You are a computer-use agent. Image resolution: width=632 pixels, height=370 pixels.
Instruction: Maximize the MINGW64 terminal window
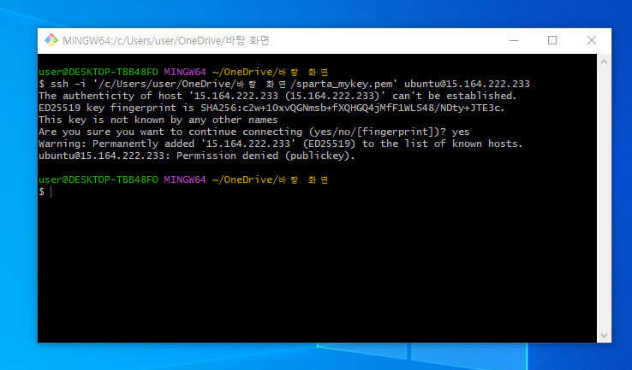(x=552, y=40)
